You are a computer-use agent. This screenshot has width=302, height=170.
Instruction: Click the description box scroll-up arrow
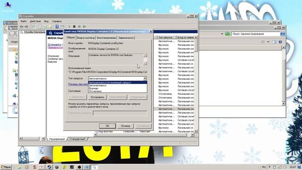click(x=145, y=55)
